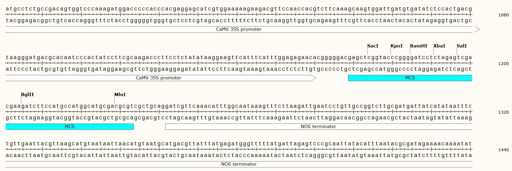This screenshot has height=171, width=512.
Task: Select CaMV 35S promoter feature in first row
Action: 238,29
